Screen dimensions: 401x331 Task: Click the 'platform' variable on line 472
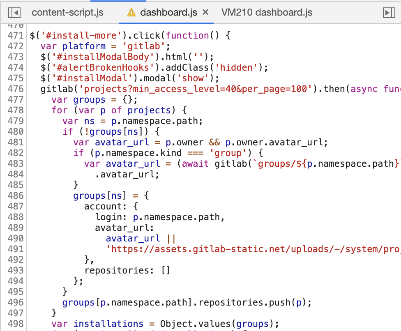(84, 46)
